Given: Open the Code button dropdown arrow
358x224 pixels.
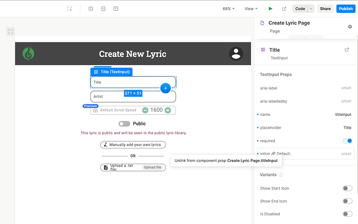Looking at the screenshot, I should pos(311,9).
